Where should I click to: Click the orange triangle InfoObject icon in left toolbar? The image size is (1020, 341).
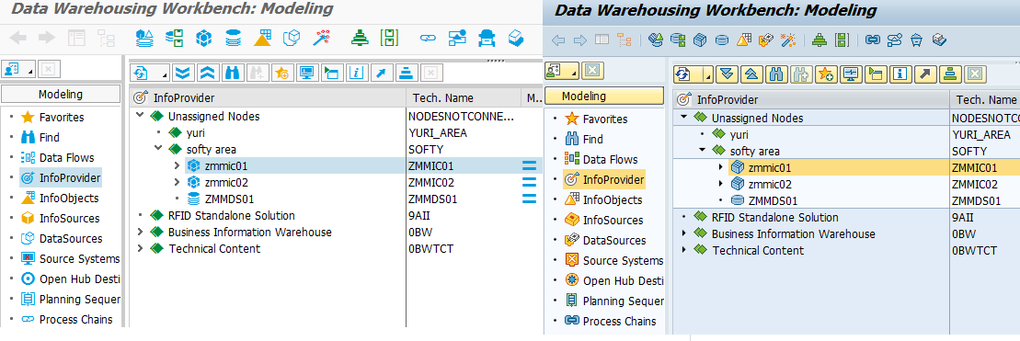(262, 39)
